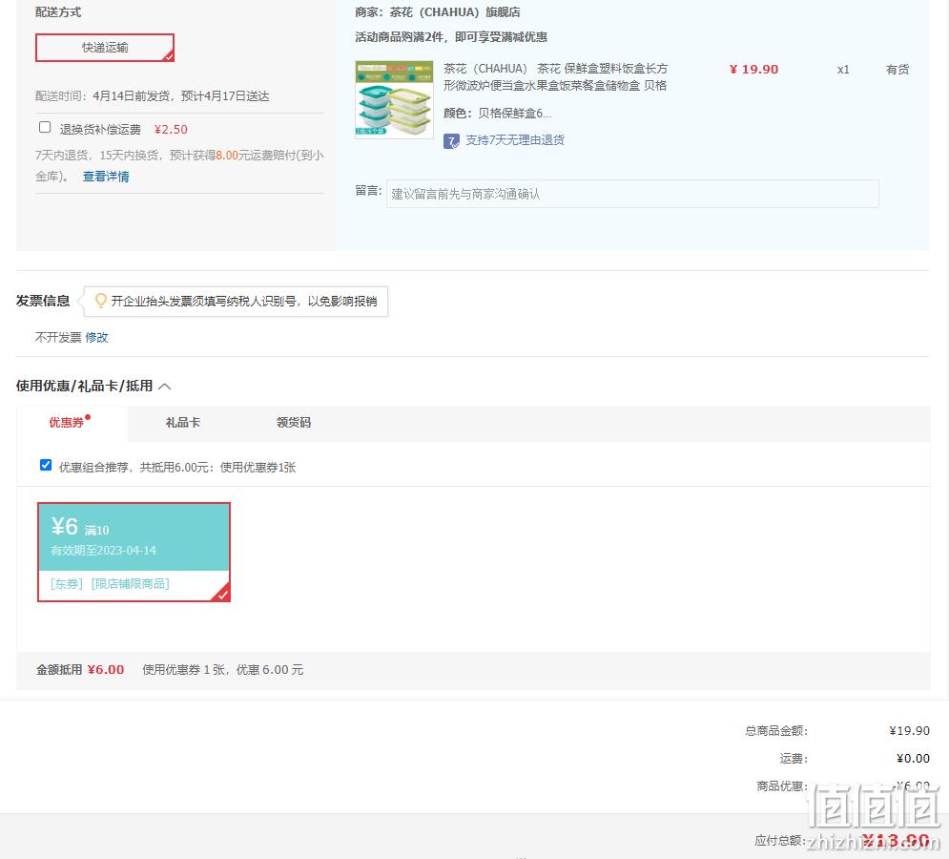Screen dimensions: 949x859
Task: Click the 总商品金额 ¥19.90 value
Action: pyautogui.click(x=909, y=730)
